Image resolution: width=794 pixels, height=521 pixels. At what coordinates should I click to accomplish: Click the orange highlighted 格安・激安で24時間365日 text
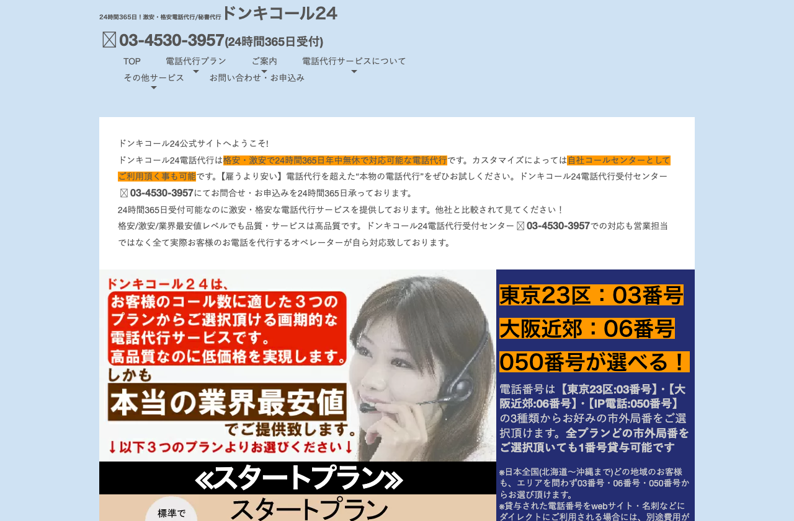(335, 160)
